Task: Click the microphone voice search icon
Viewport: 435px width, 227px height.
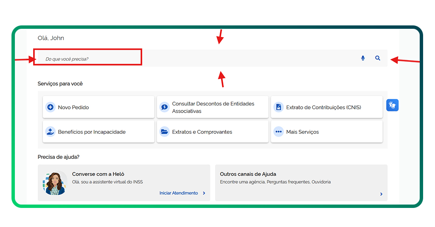Action: 363,58
